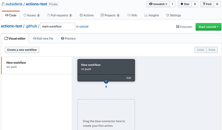Click the Unwatch eye icon
Screen dimensions: 222x130
[x=151, y=4]
